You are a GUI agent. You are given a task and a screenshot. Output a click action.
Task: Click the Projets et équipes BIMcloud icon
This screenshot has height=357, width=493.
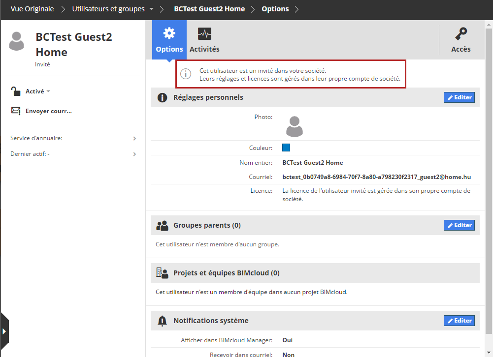tap(162, 273)
